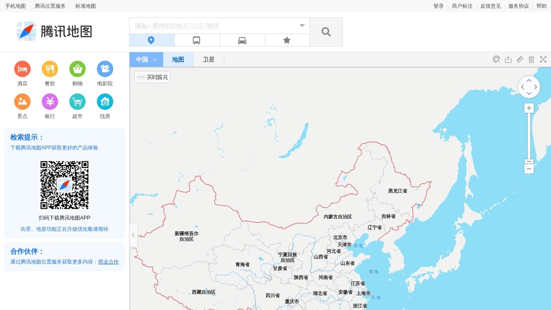The image size is (551, 310).
Task: Select the bus transit search mode
Action: click(197, 40)
